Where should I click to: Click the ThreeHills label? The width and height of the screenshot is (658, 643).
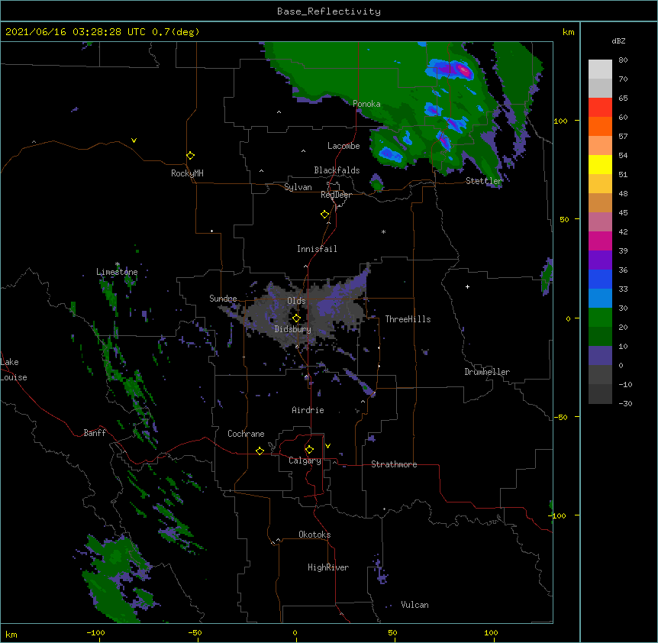(408, 319)
